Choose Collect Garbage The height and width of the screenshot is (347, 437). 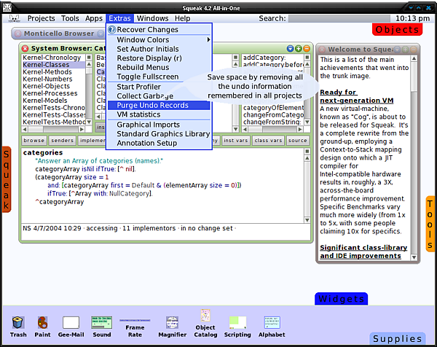[159, 96]
